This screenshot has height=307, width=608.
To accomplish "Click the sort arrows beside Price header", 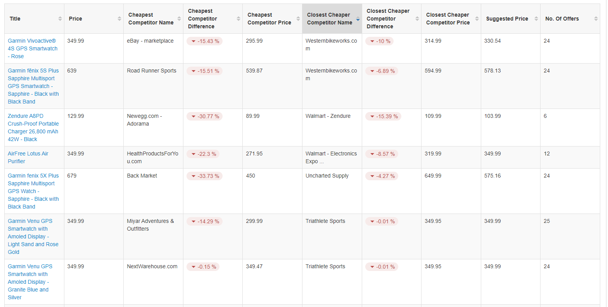I will (119, 19).
